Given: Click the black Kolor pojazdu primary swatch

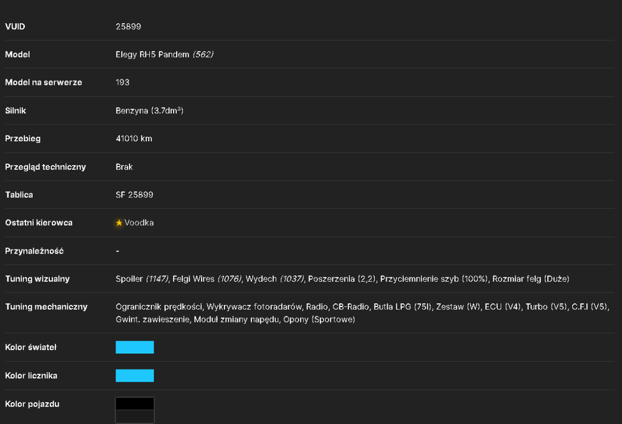Looking at the screenshot, I should [135, 403].
